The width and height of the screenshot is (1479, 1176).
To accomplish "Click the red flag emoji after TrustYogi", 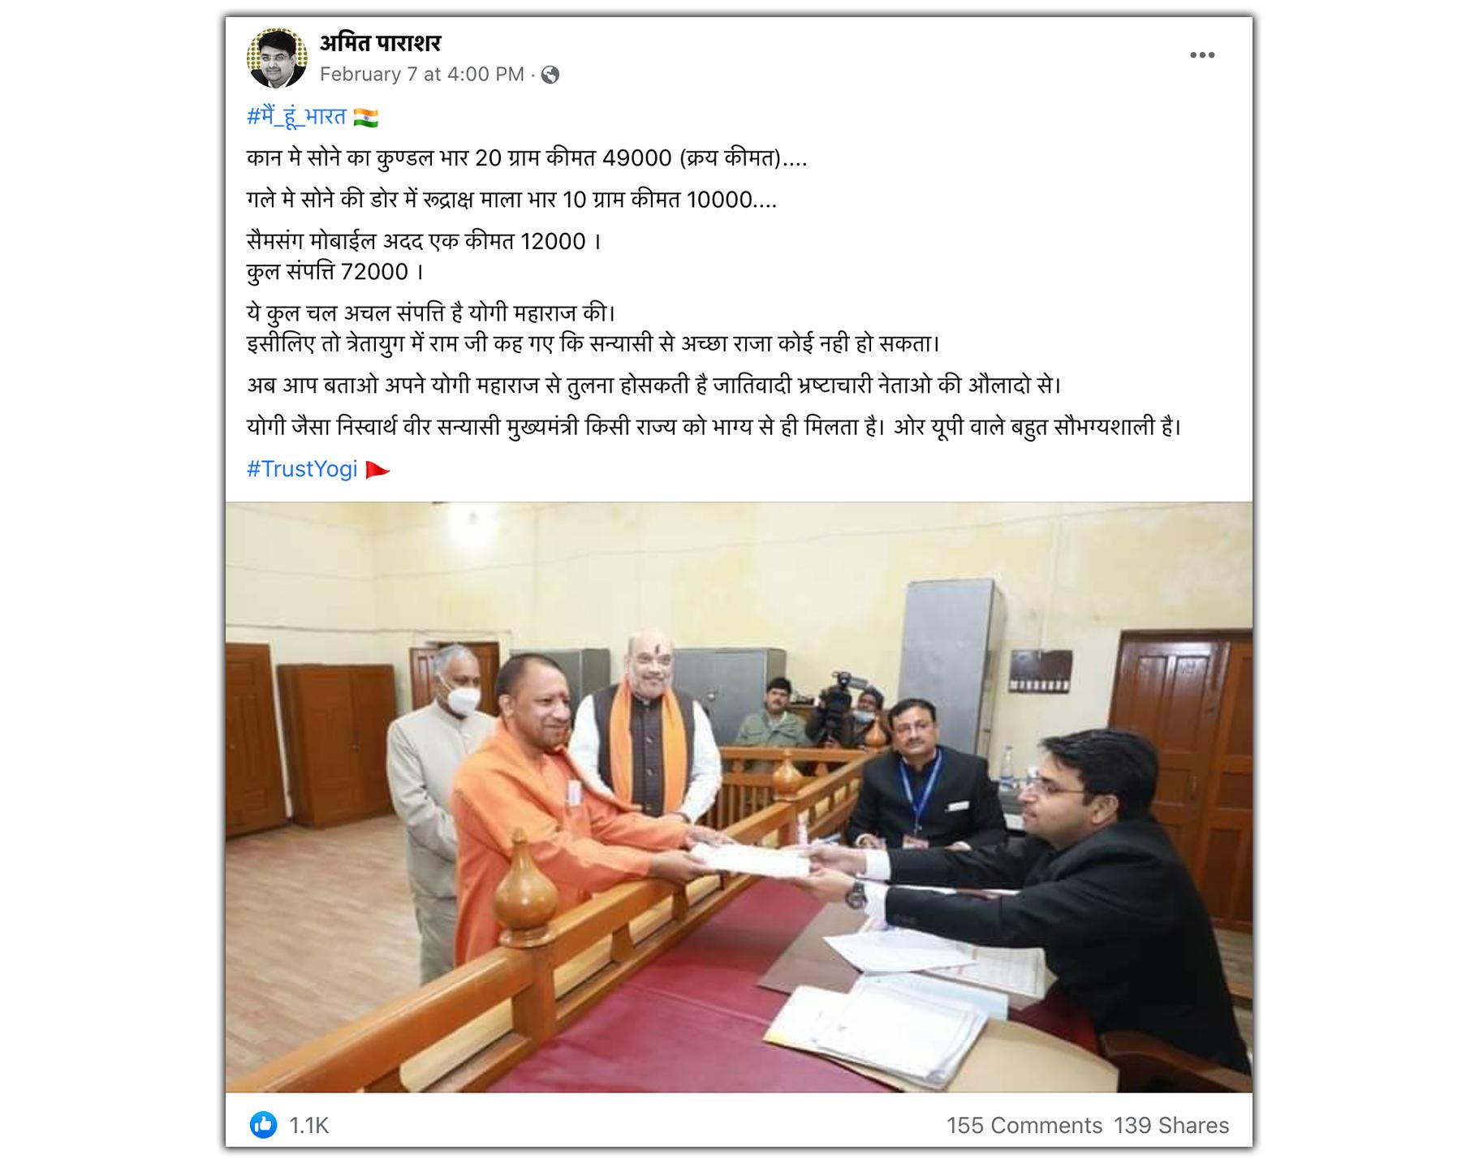I will coord(377,470).
